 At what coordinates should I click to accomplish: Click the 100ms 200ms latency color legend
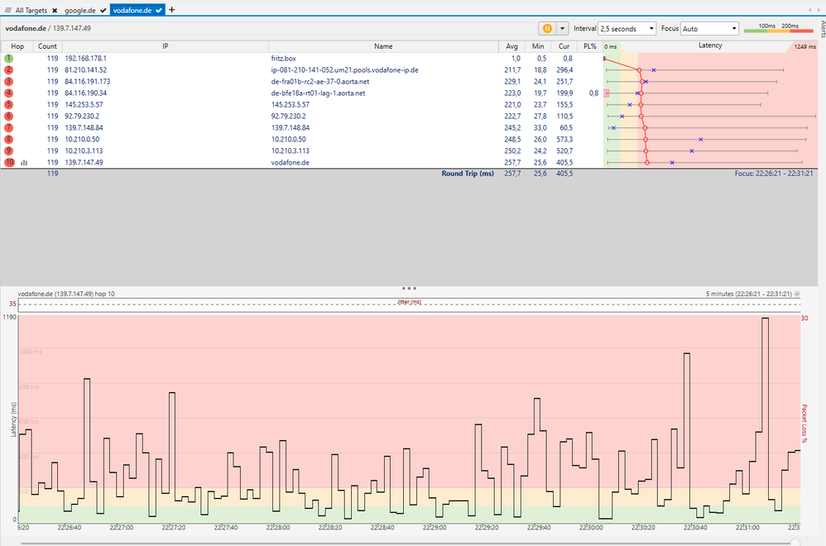click(x=778, y=28)
